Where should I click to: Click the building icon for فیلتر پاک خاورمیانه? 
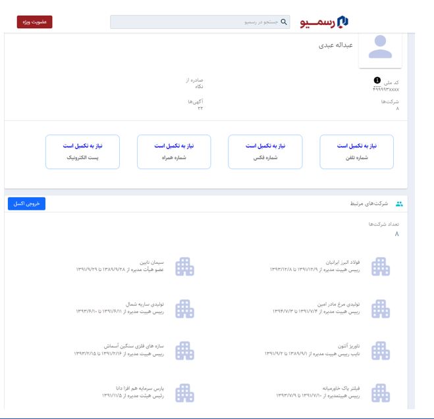pyautogui.click(x=381, y=392)
